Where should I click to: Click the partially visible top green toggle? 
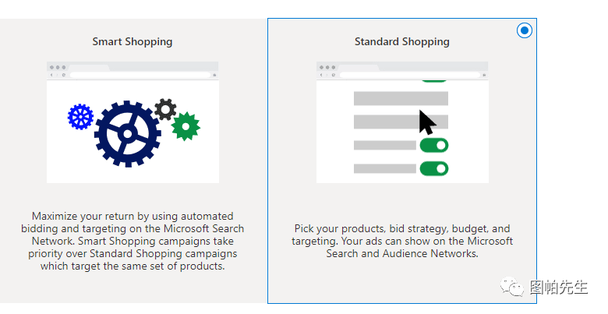(433, 80)
